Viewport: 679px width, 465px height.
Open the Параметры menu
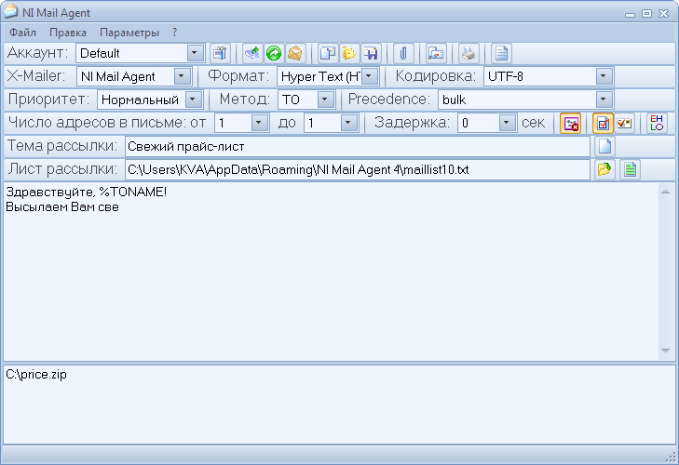tap(129, 33)
